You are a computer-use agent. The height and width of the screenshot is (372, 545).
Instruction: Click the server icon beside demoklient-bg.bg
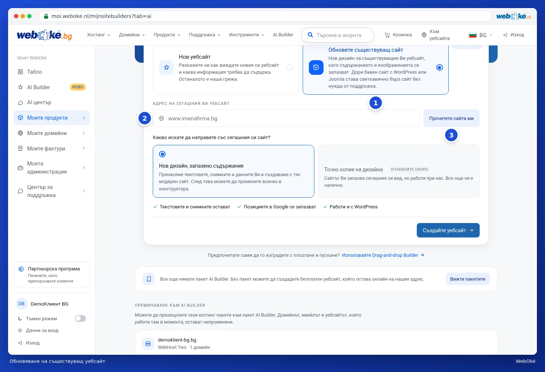(x=148, y=344)
